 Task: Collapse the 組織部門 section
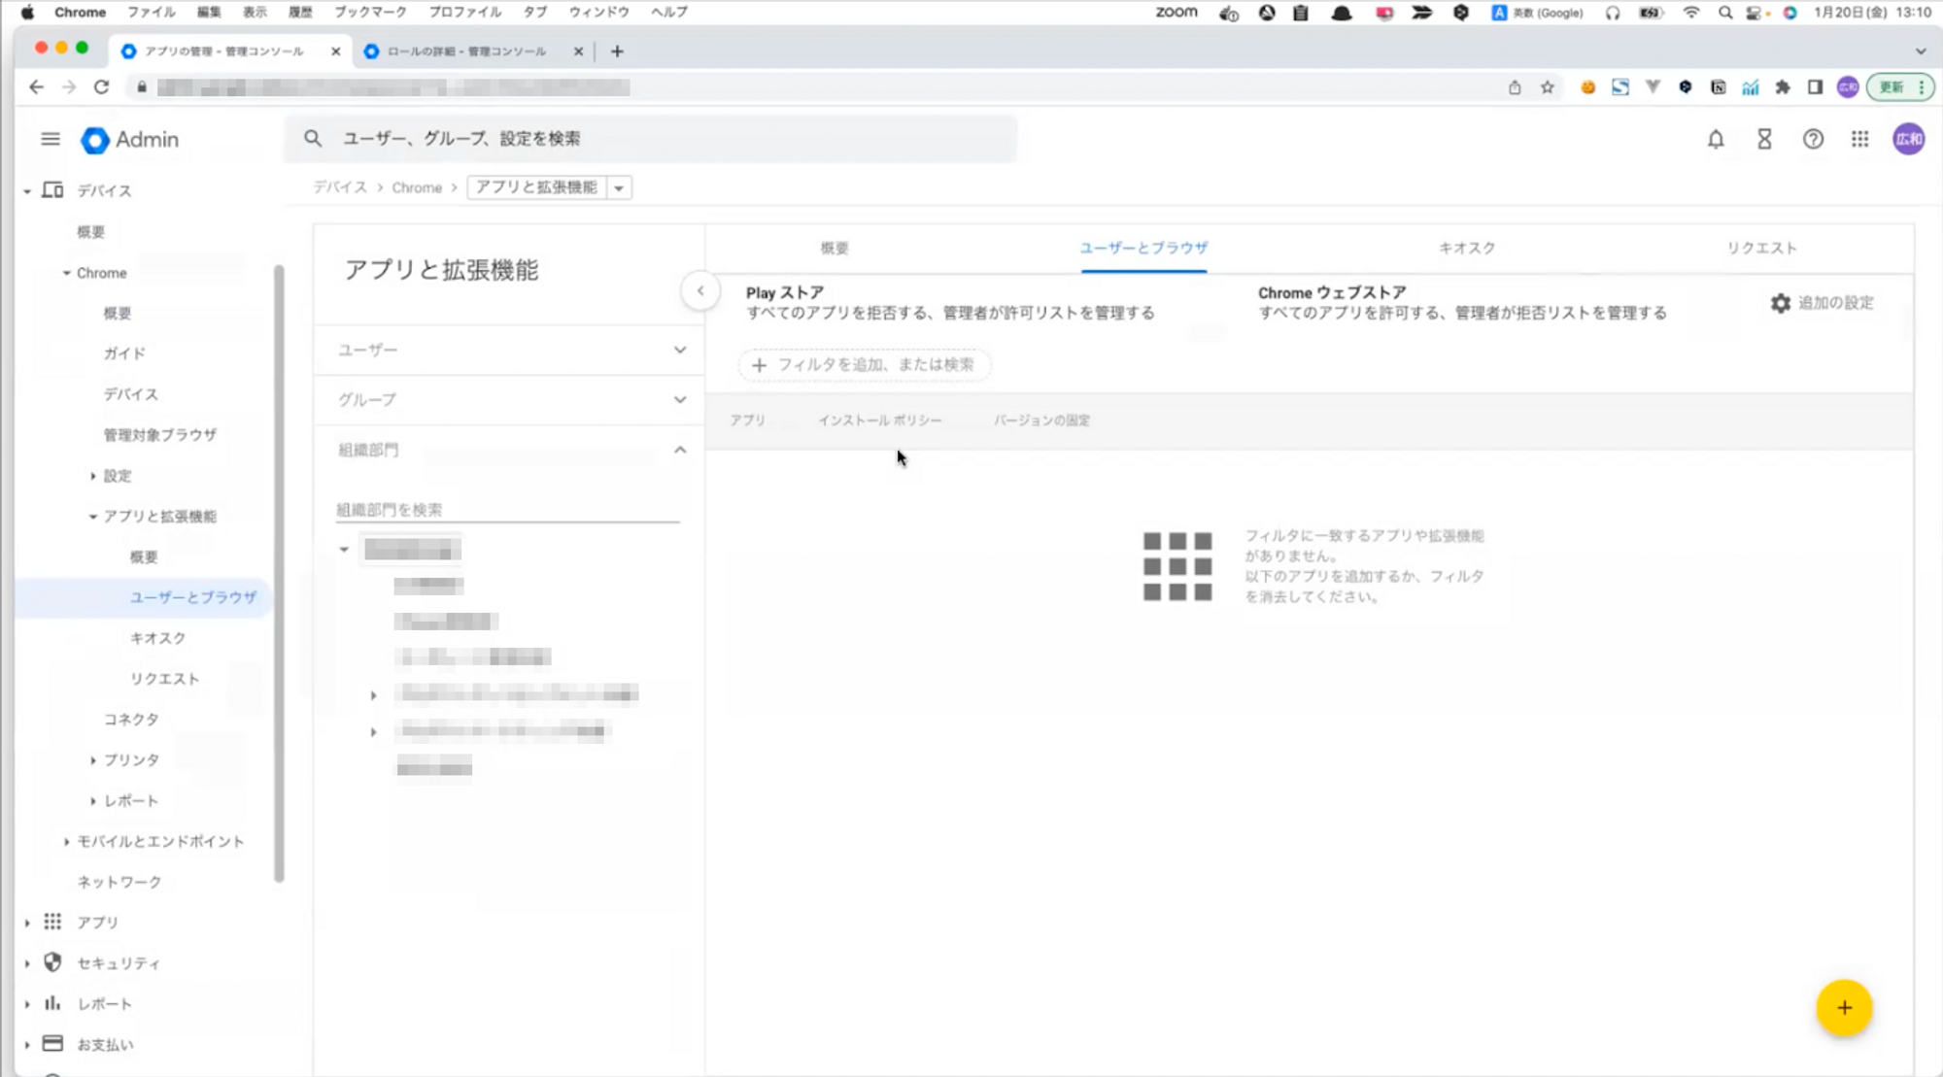679,450
